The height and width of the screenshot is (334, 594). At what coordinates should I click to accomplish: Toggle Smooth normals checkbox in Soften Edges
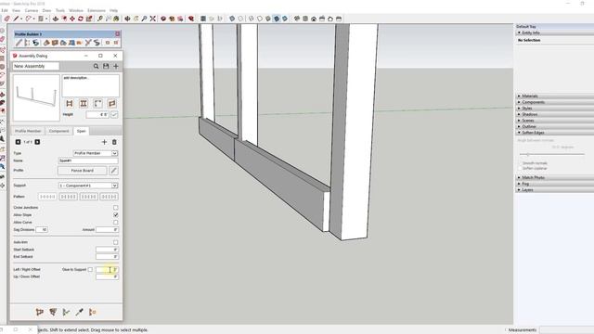tap(521, 163)
